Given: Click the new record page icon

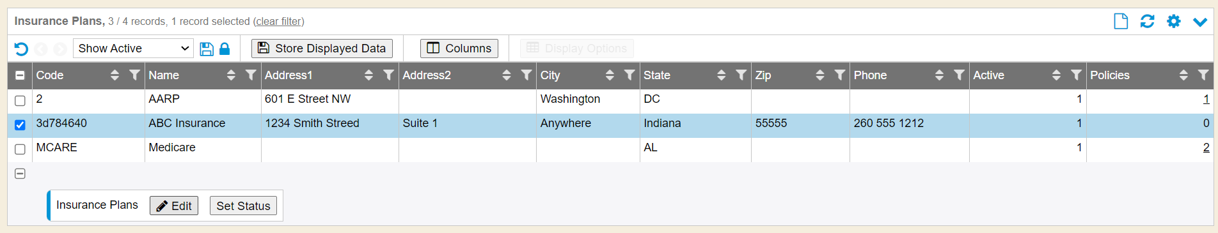Looking at the screenshot, I should pyautogui.click(x=1121, y=21).
